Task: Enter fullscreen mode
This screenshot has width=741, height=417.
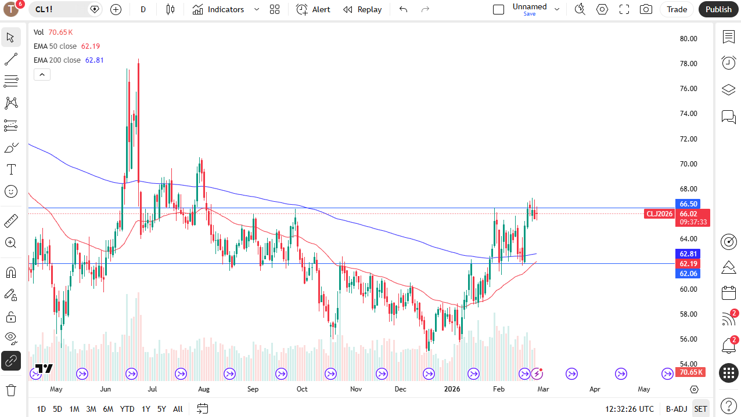Action: [624, 9]
